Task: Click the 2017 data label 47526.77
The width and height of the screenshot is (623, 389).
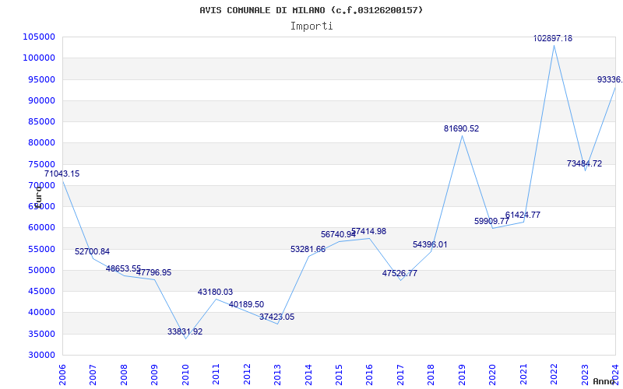Action: tap(399, 273)
